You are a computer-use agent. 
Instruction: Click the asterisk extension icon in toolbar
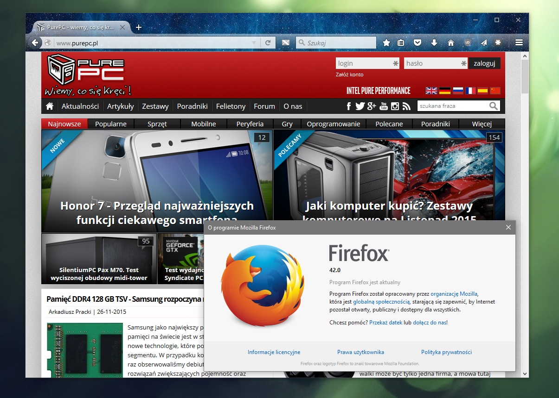pyautogui.click(x=498, y=43)
